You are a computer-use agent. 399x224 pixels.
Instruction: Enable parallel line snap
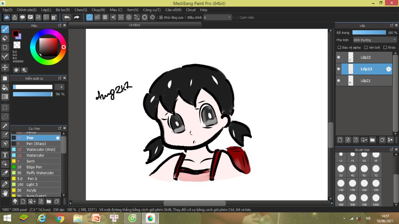click(x=97, y=17)
